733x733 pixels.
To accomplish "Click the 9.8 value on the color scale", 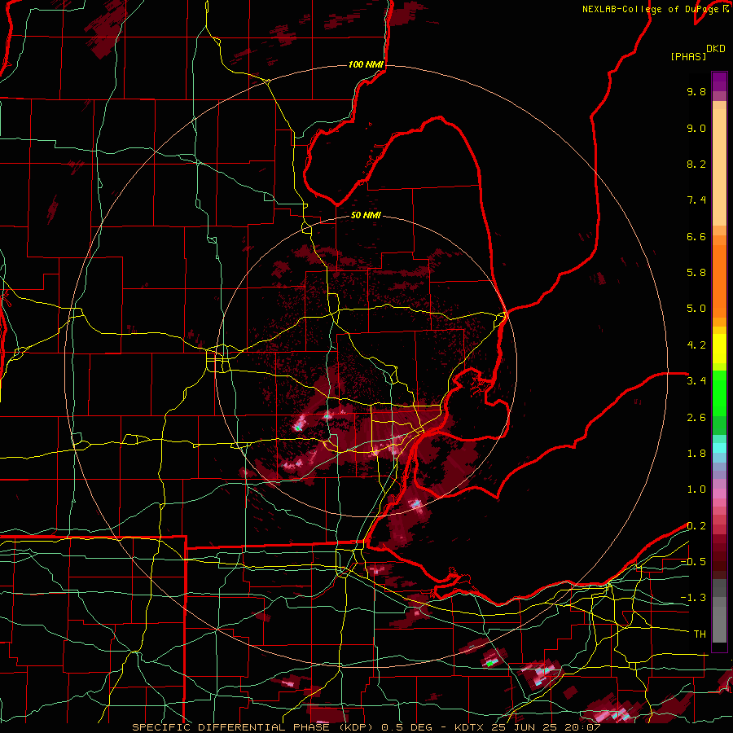I will tap(696, 91).
